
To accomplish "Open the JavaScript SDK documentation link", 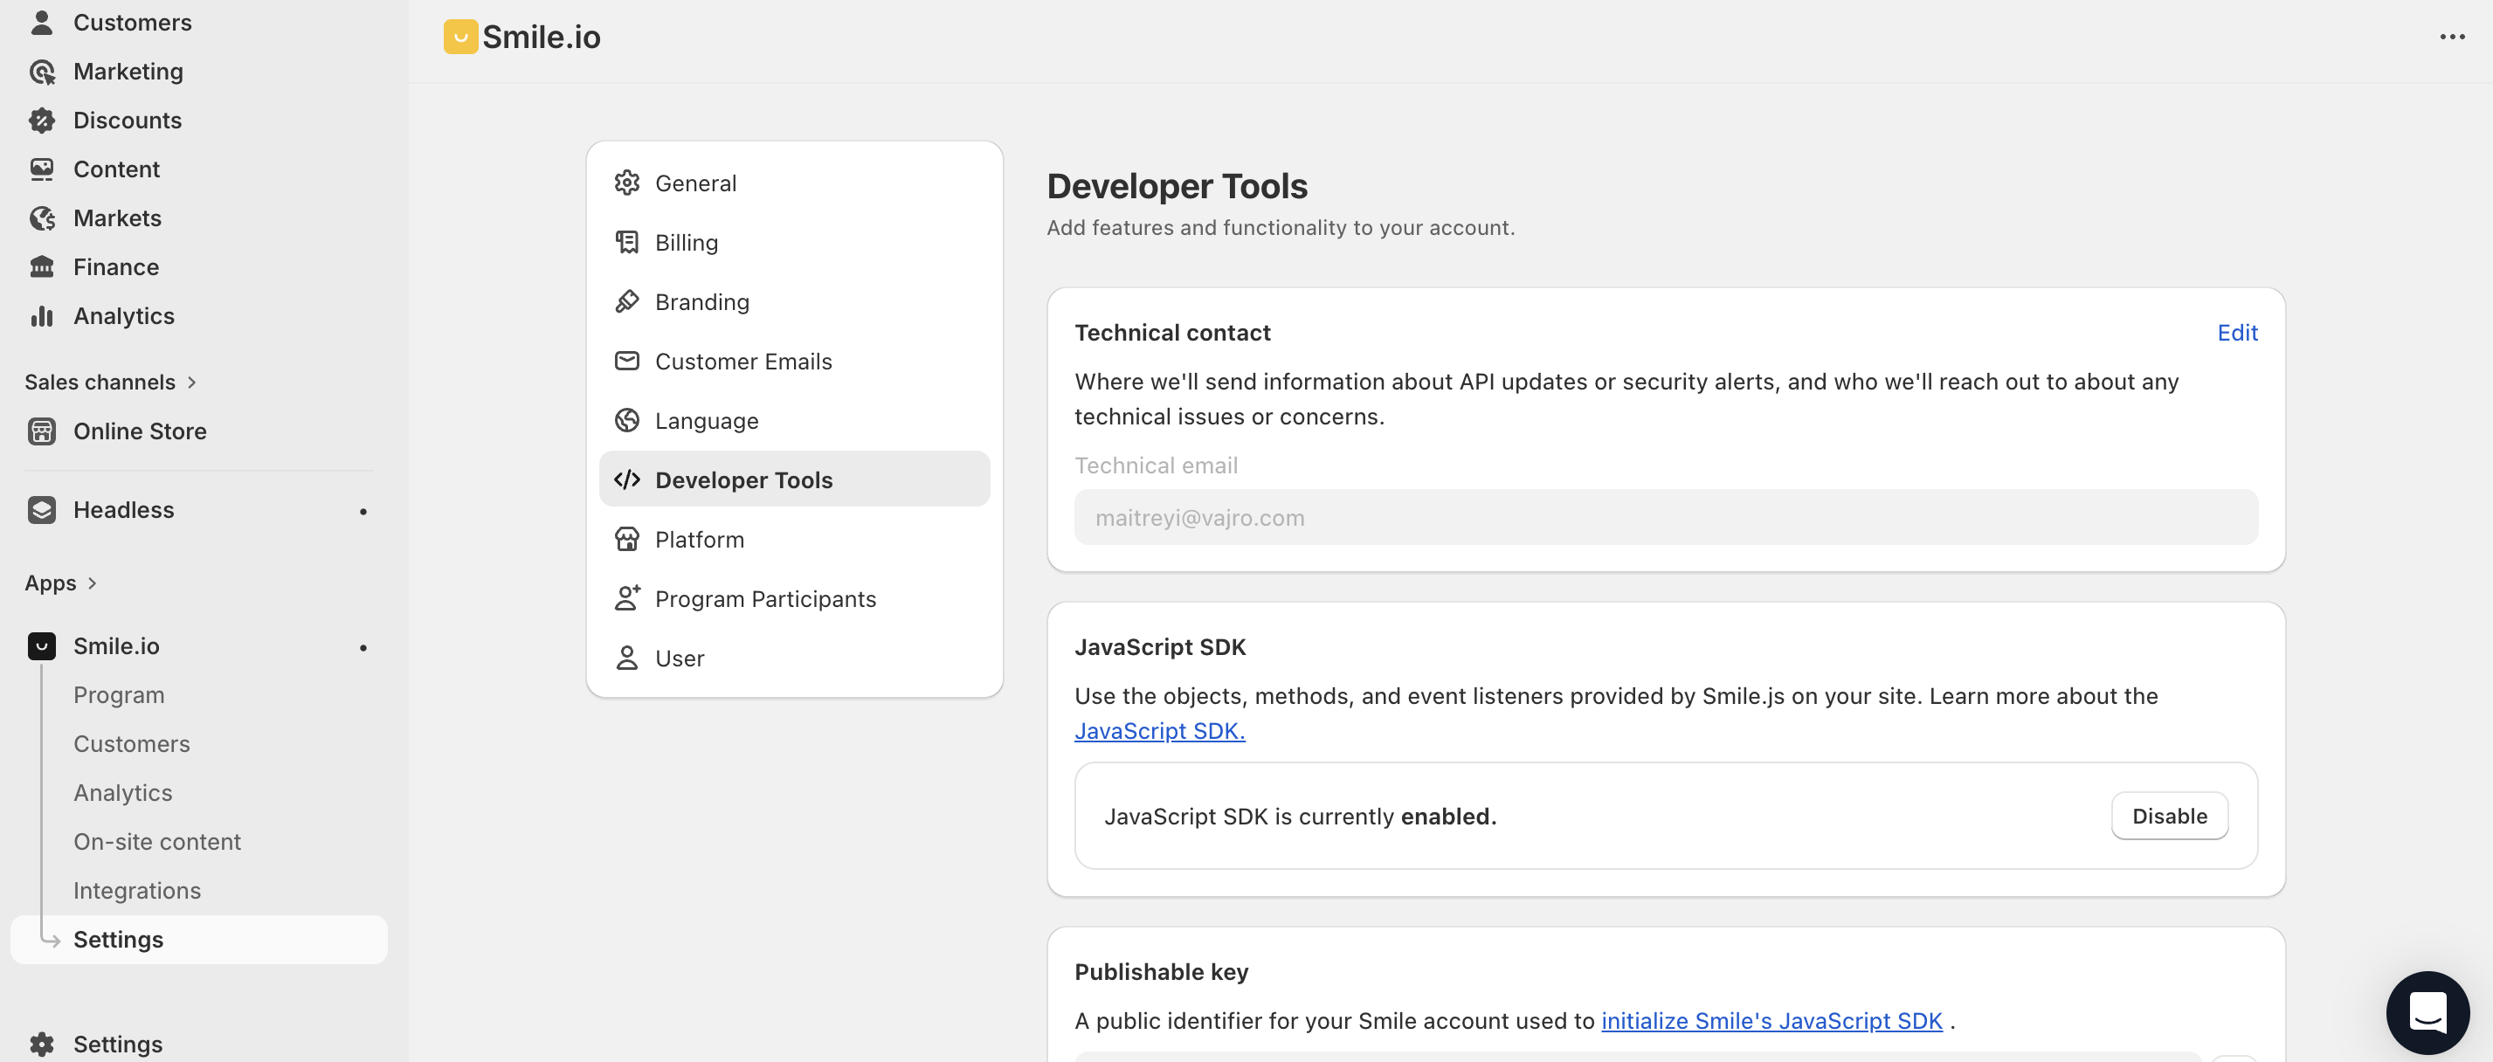I will coord(1158,730).
